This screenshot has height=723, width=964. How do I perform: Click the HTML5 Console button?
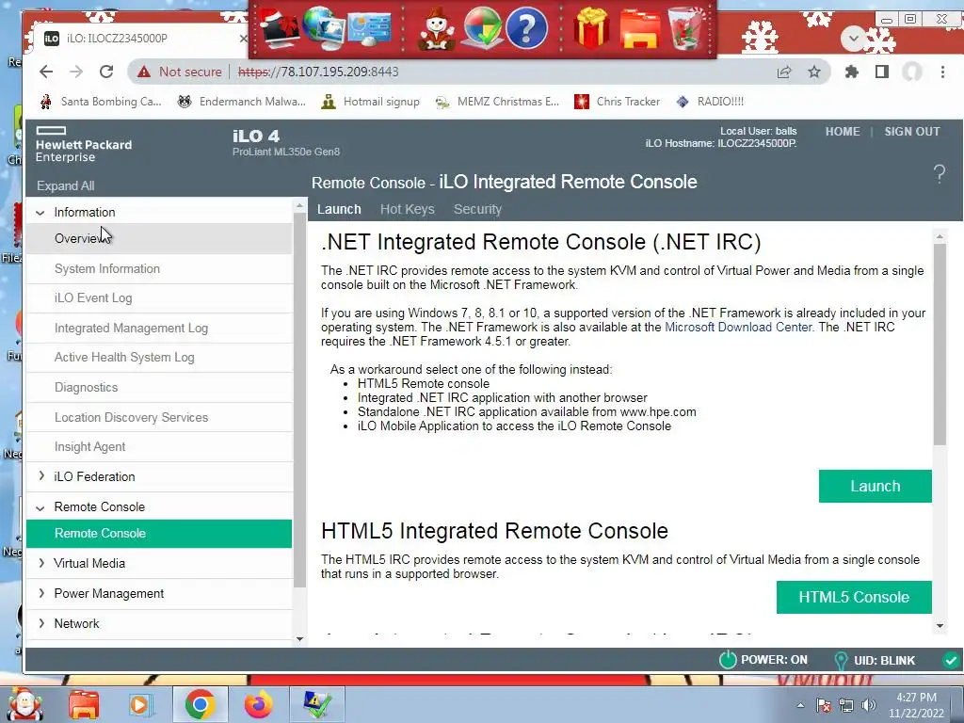pyautogui.click(x=854, y=597)
